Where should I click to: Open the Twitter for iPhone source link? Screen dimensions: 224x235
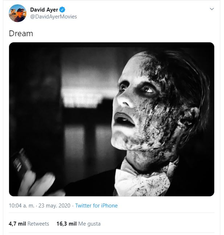96,206
